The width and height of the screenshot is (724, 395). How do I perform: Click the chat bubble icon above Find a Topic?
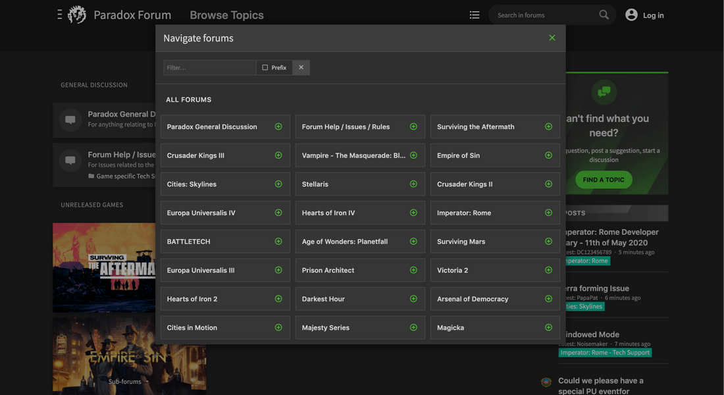pos(604,93)
